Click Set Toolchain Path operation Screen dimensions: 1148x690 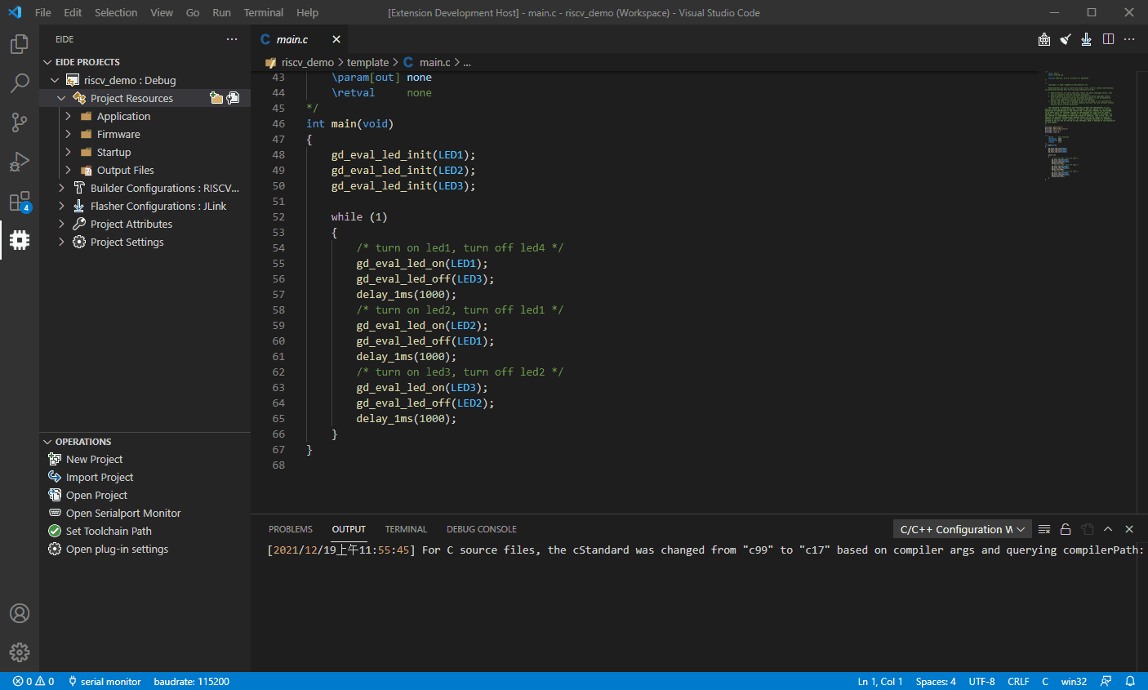[x=109, y=531]
